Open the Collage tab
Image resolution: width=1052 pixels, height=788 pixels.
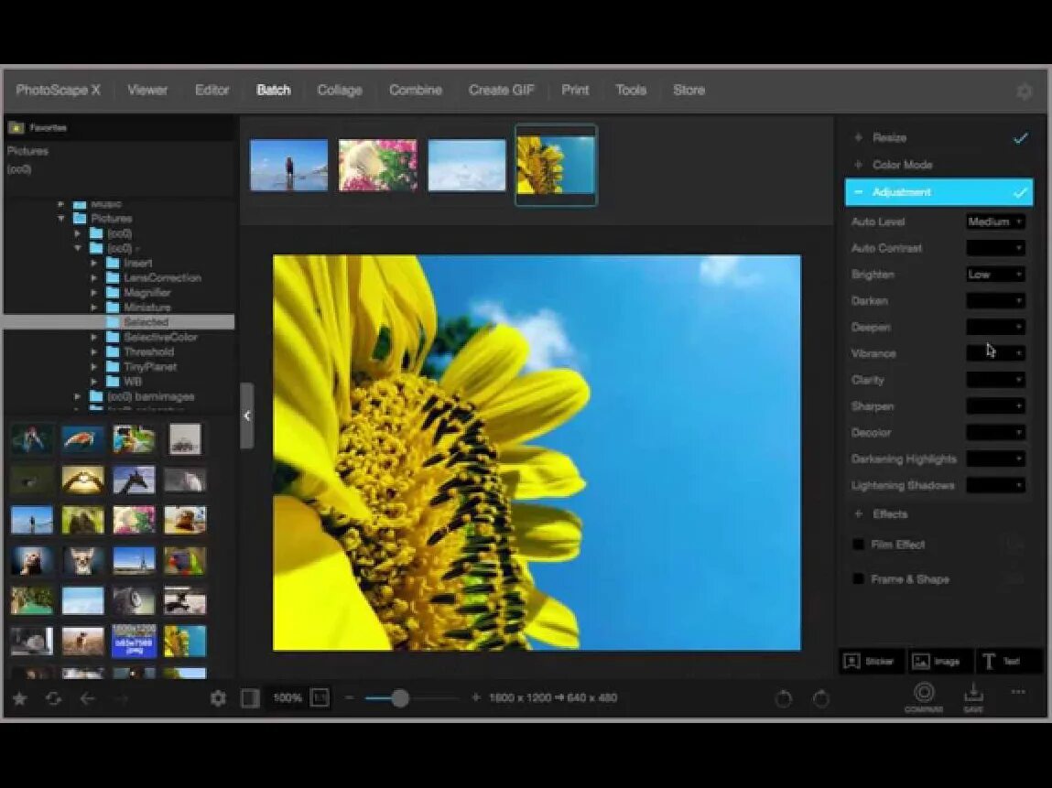point(340,90)
